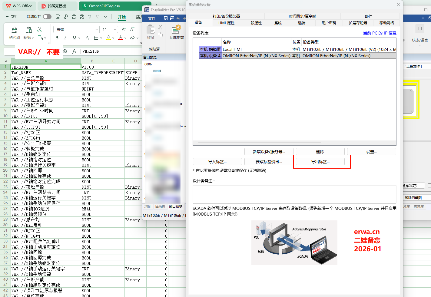Click the redo arrow in WPS toolbar

(98, 17)
